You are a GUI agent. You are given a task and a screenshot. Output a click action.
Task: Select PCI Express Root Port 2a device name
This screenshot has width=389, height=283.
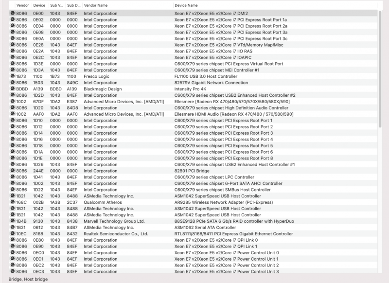pyautogui.click(x=230, y=26)
